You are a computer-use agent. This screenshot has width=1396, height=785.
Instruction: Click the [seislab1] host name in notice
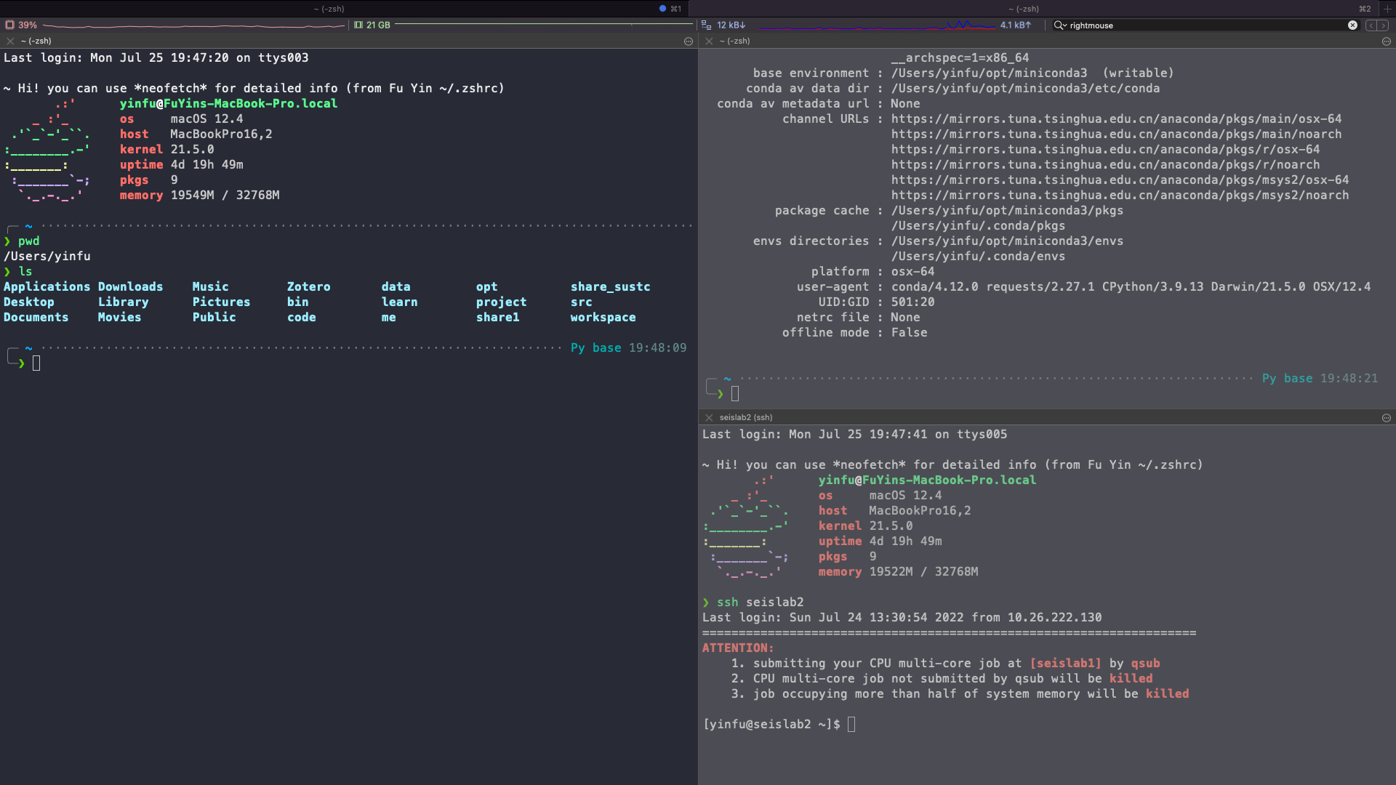(x=1066, y=664)
